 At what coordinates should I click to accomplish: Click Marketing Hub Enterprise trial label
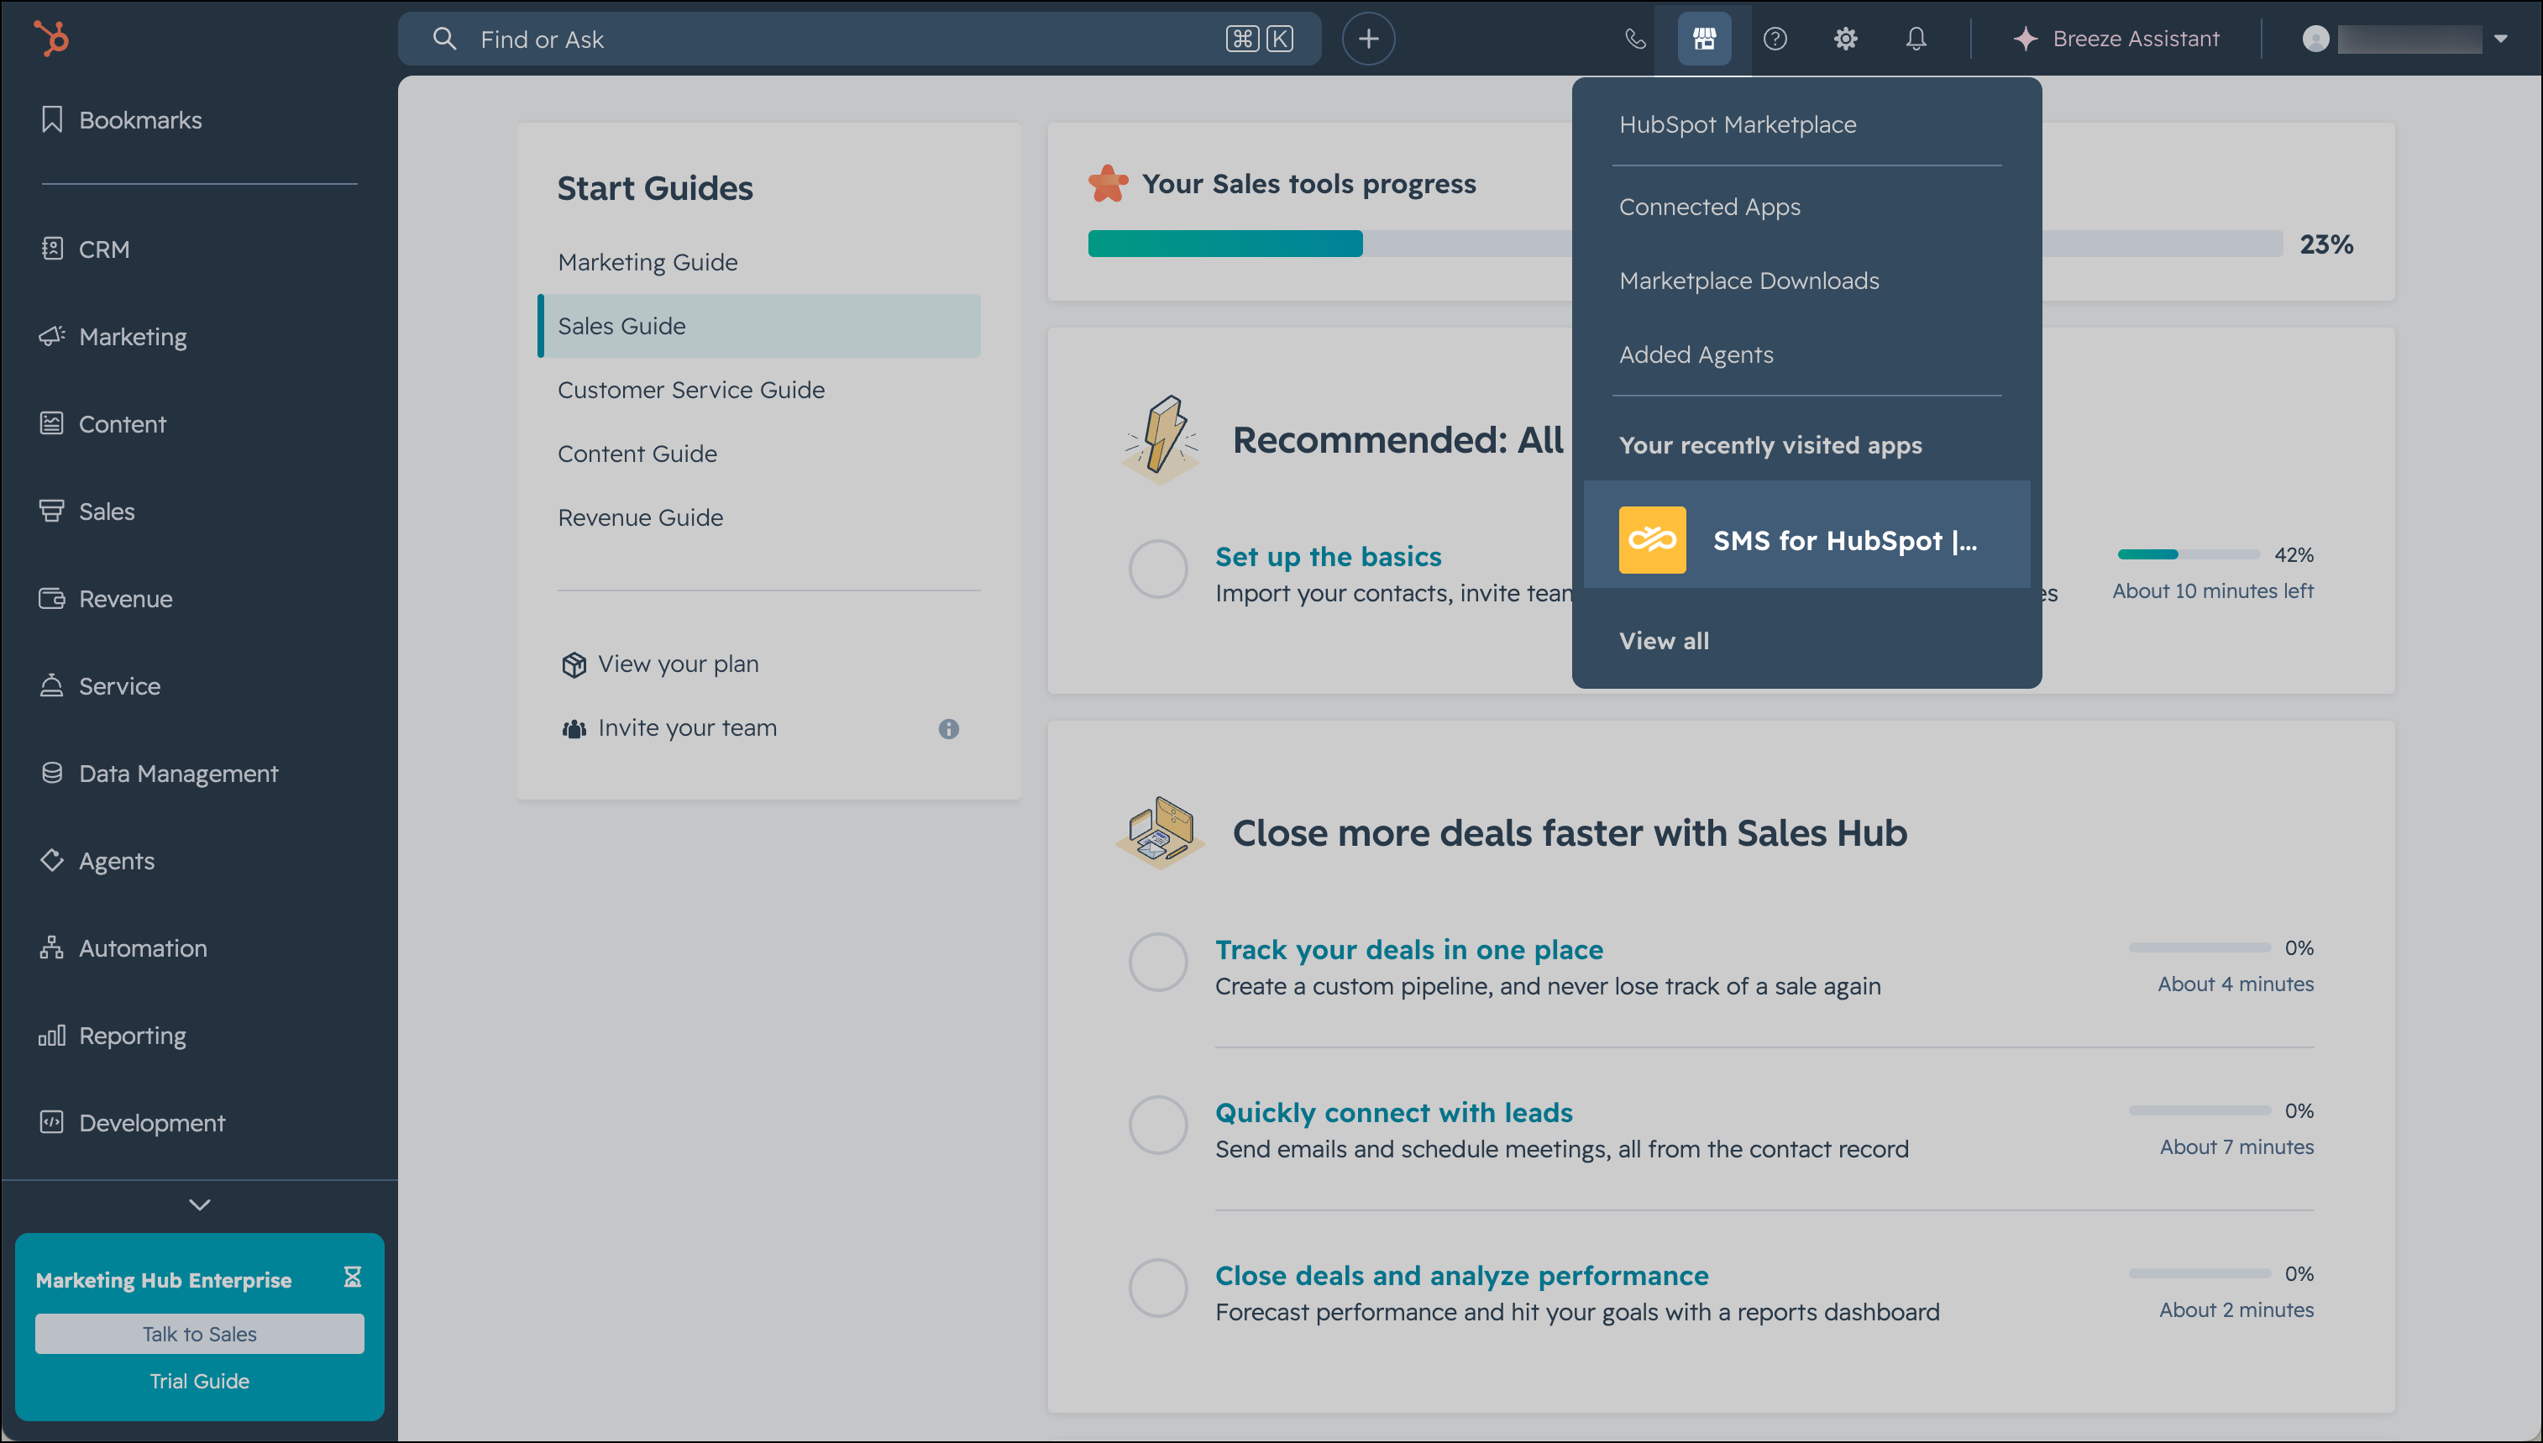click(164, 1279)
